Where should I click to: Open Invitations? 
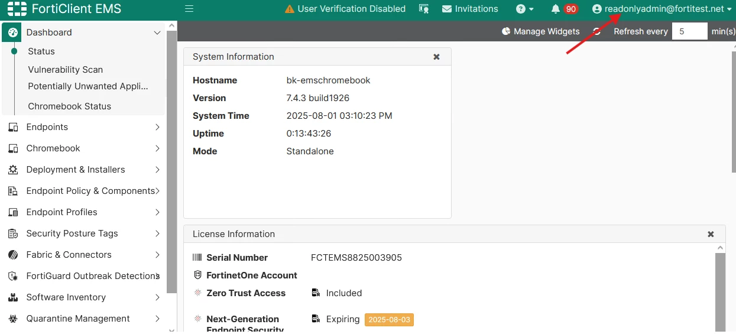(x=470, y=9)
